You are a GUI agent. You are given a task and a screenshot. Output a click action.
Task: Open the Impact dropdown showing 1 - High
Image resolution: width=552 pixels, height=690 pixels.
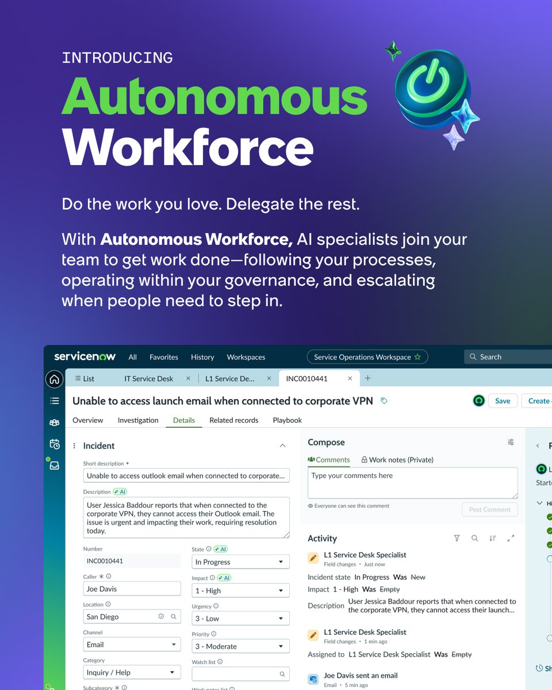point(240,590)
